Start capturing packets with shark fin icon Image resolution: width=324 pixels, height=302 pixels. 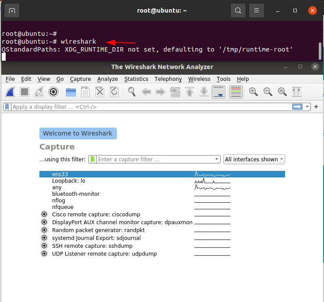(10, 92)
